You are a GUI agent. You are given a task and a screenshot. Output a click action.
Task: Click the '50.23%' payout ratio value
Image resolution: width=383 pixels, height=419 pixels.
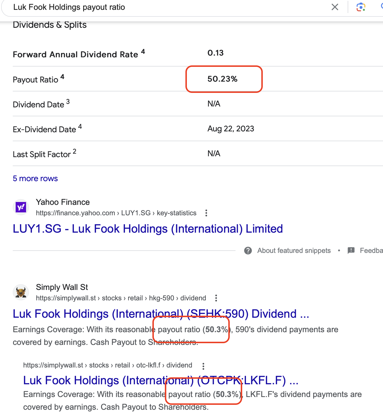click(x=222, y=79)
